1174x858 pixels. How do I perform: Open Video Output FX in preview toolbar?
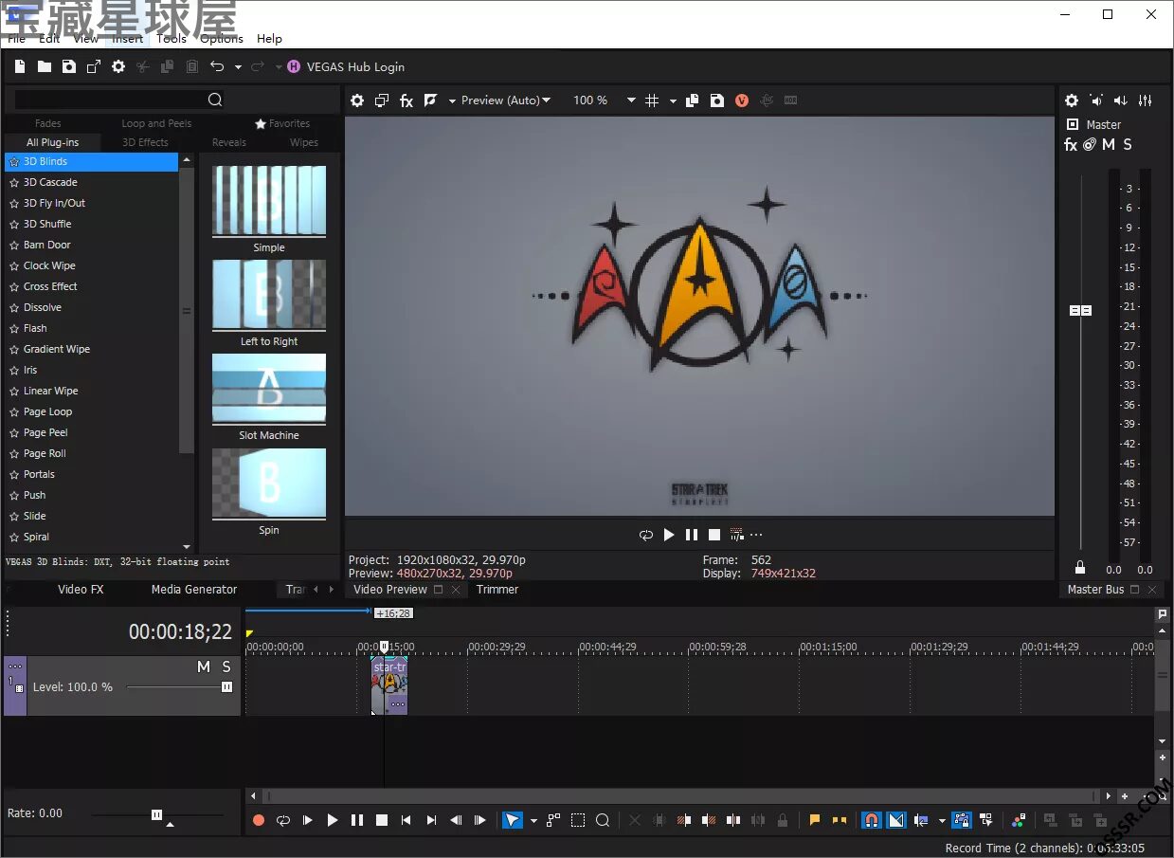406,100
